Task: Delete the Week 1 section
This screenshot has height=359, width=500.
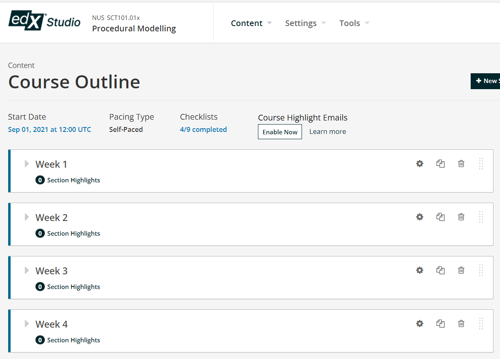Action: 461,164
